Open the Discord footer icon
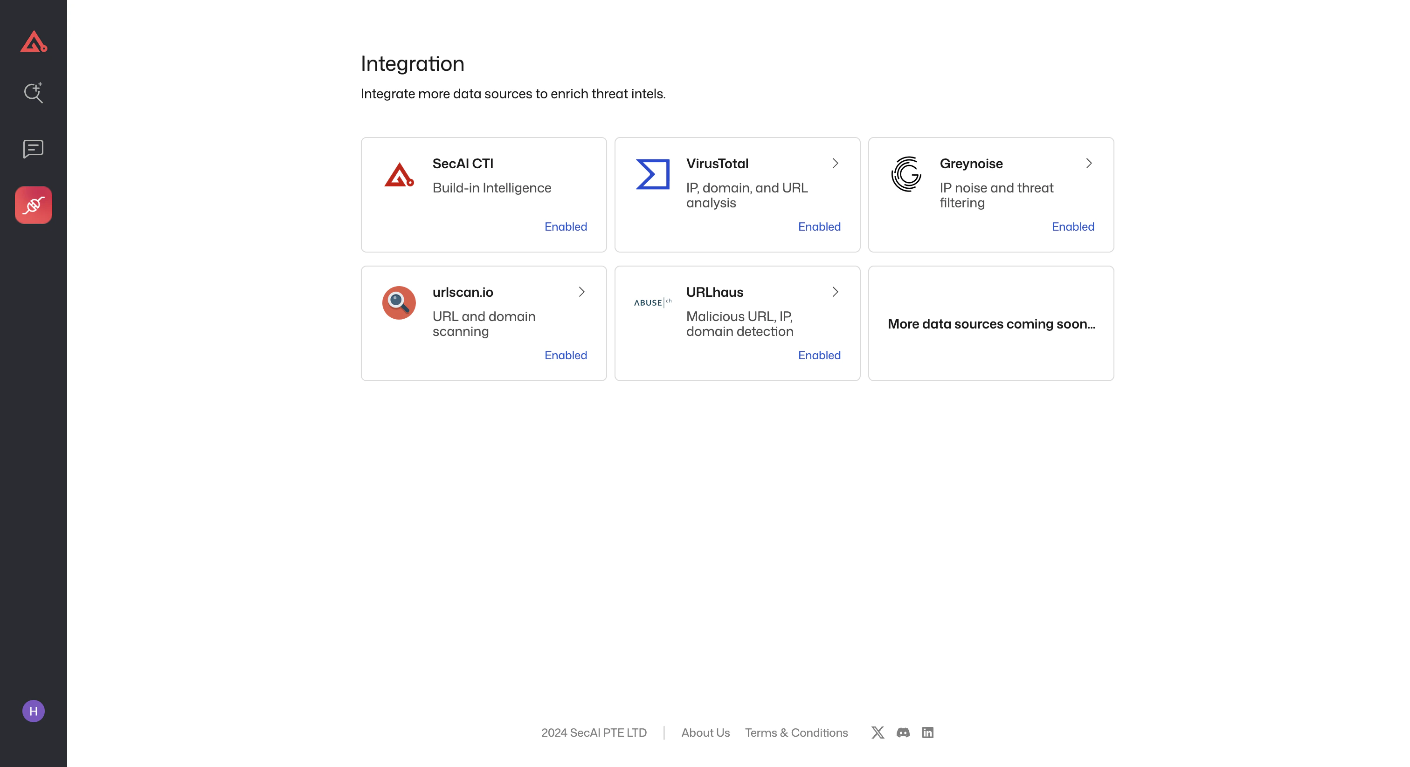Viewport: 1410px width, 767px height. (903, 733)
